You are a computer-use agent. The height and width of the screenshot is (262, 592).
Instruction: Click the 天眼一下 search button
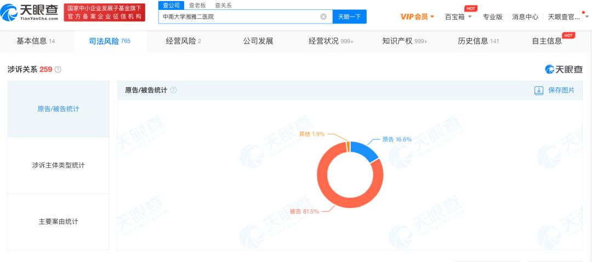point(349,16)
